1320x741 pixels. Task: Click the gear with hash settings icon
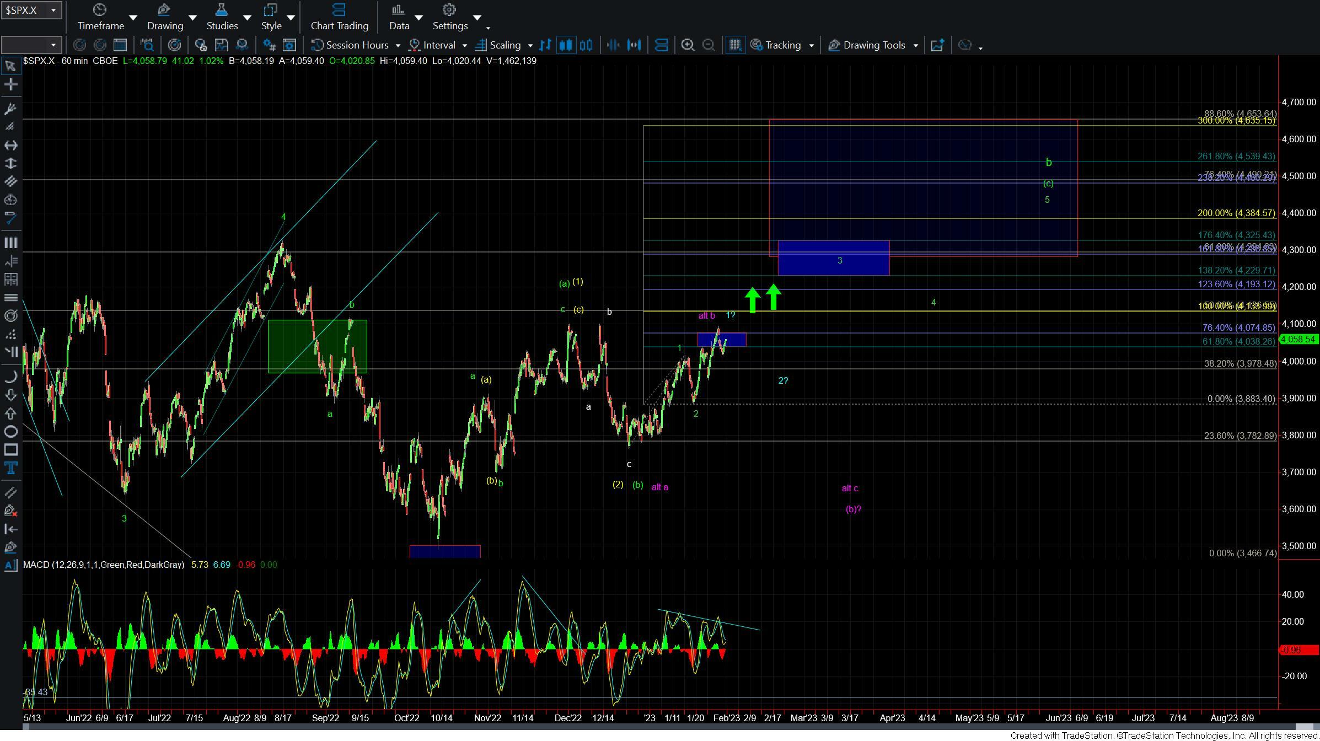269,45
